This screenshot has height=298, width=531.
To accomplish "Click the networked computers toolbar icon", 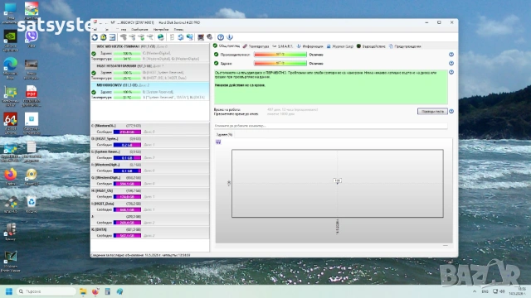I will (x=190, y=37).
